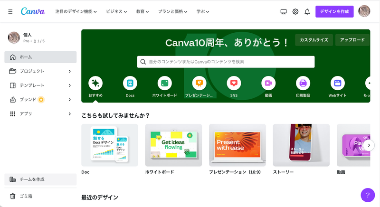Expand the プロジェクト chevron arrow
The height and width of the screenshot is (207, 380).
tap(70, 71)
